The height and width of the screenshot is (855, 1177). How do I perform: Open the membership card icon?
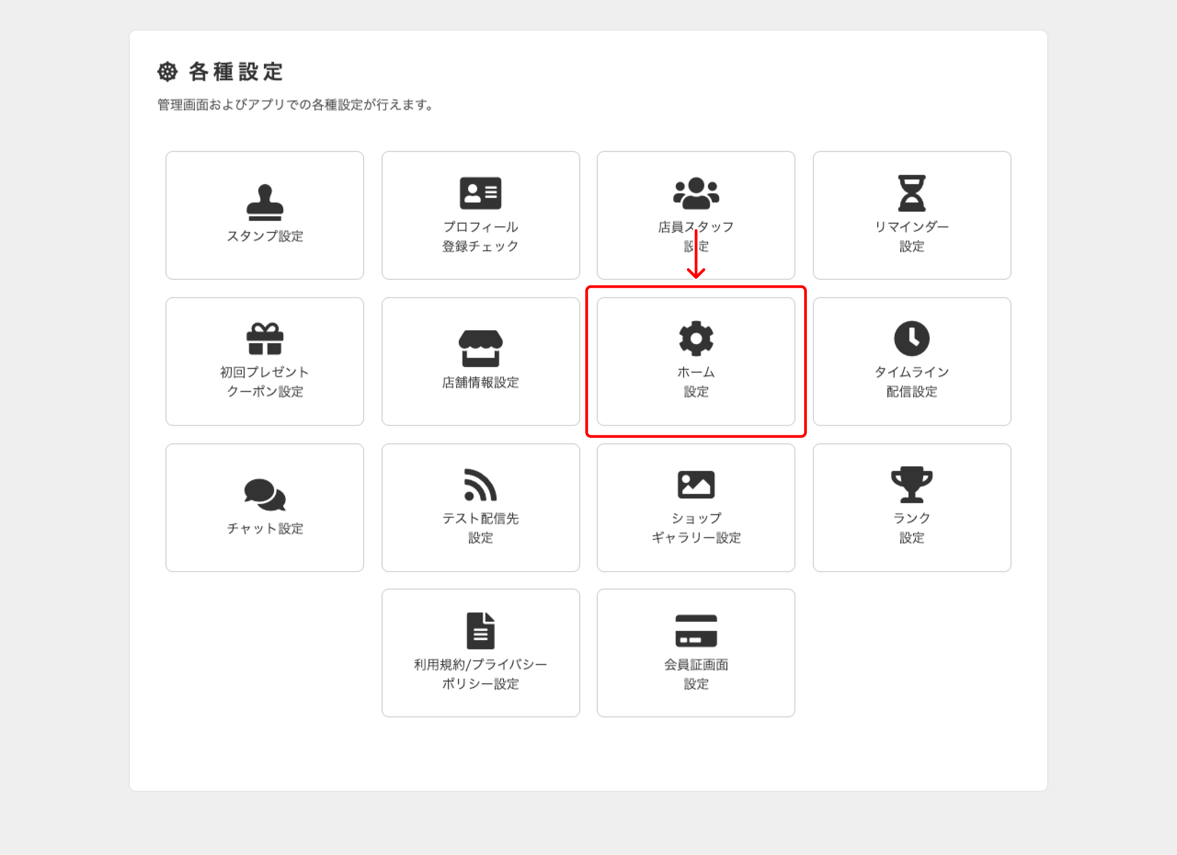coord(696,631)
